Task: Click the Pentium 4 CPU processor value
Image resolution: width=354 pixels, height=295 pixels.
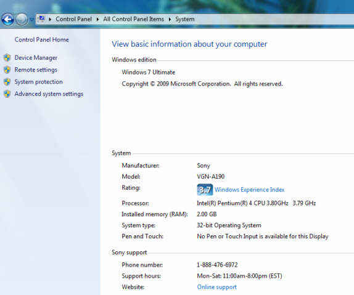Action: [x=256, y=203]
